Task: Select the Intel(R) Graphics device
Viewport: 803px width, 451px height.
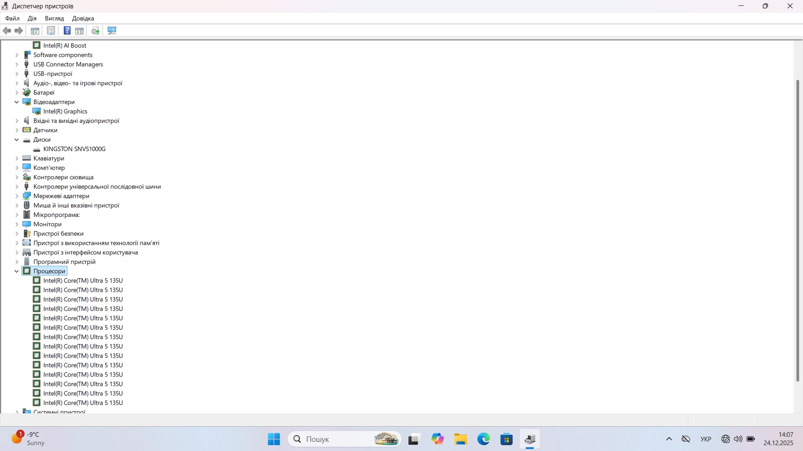Action: [65, 111]
